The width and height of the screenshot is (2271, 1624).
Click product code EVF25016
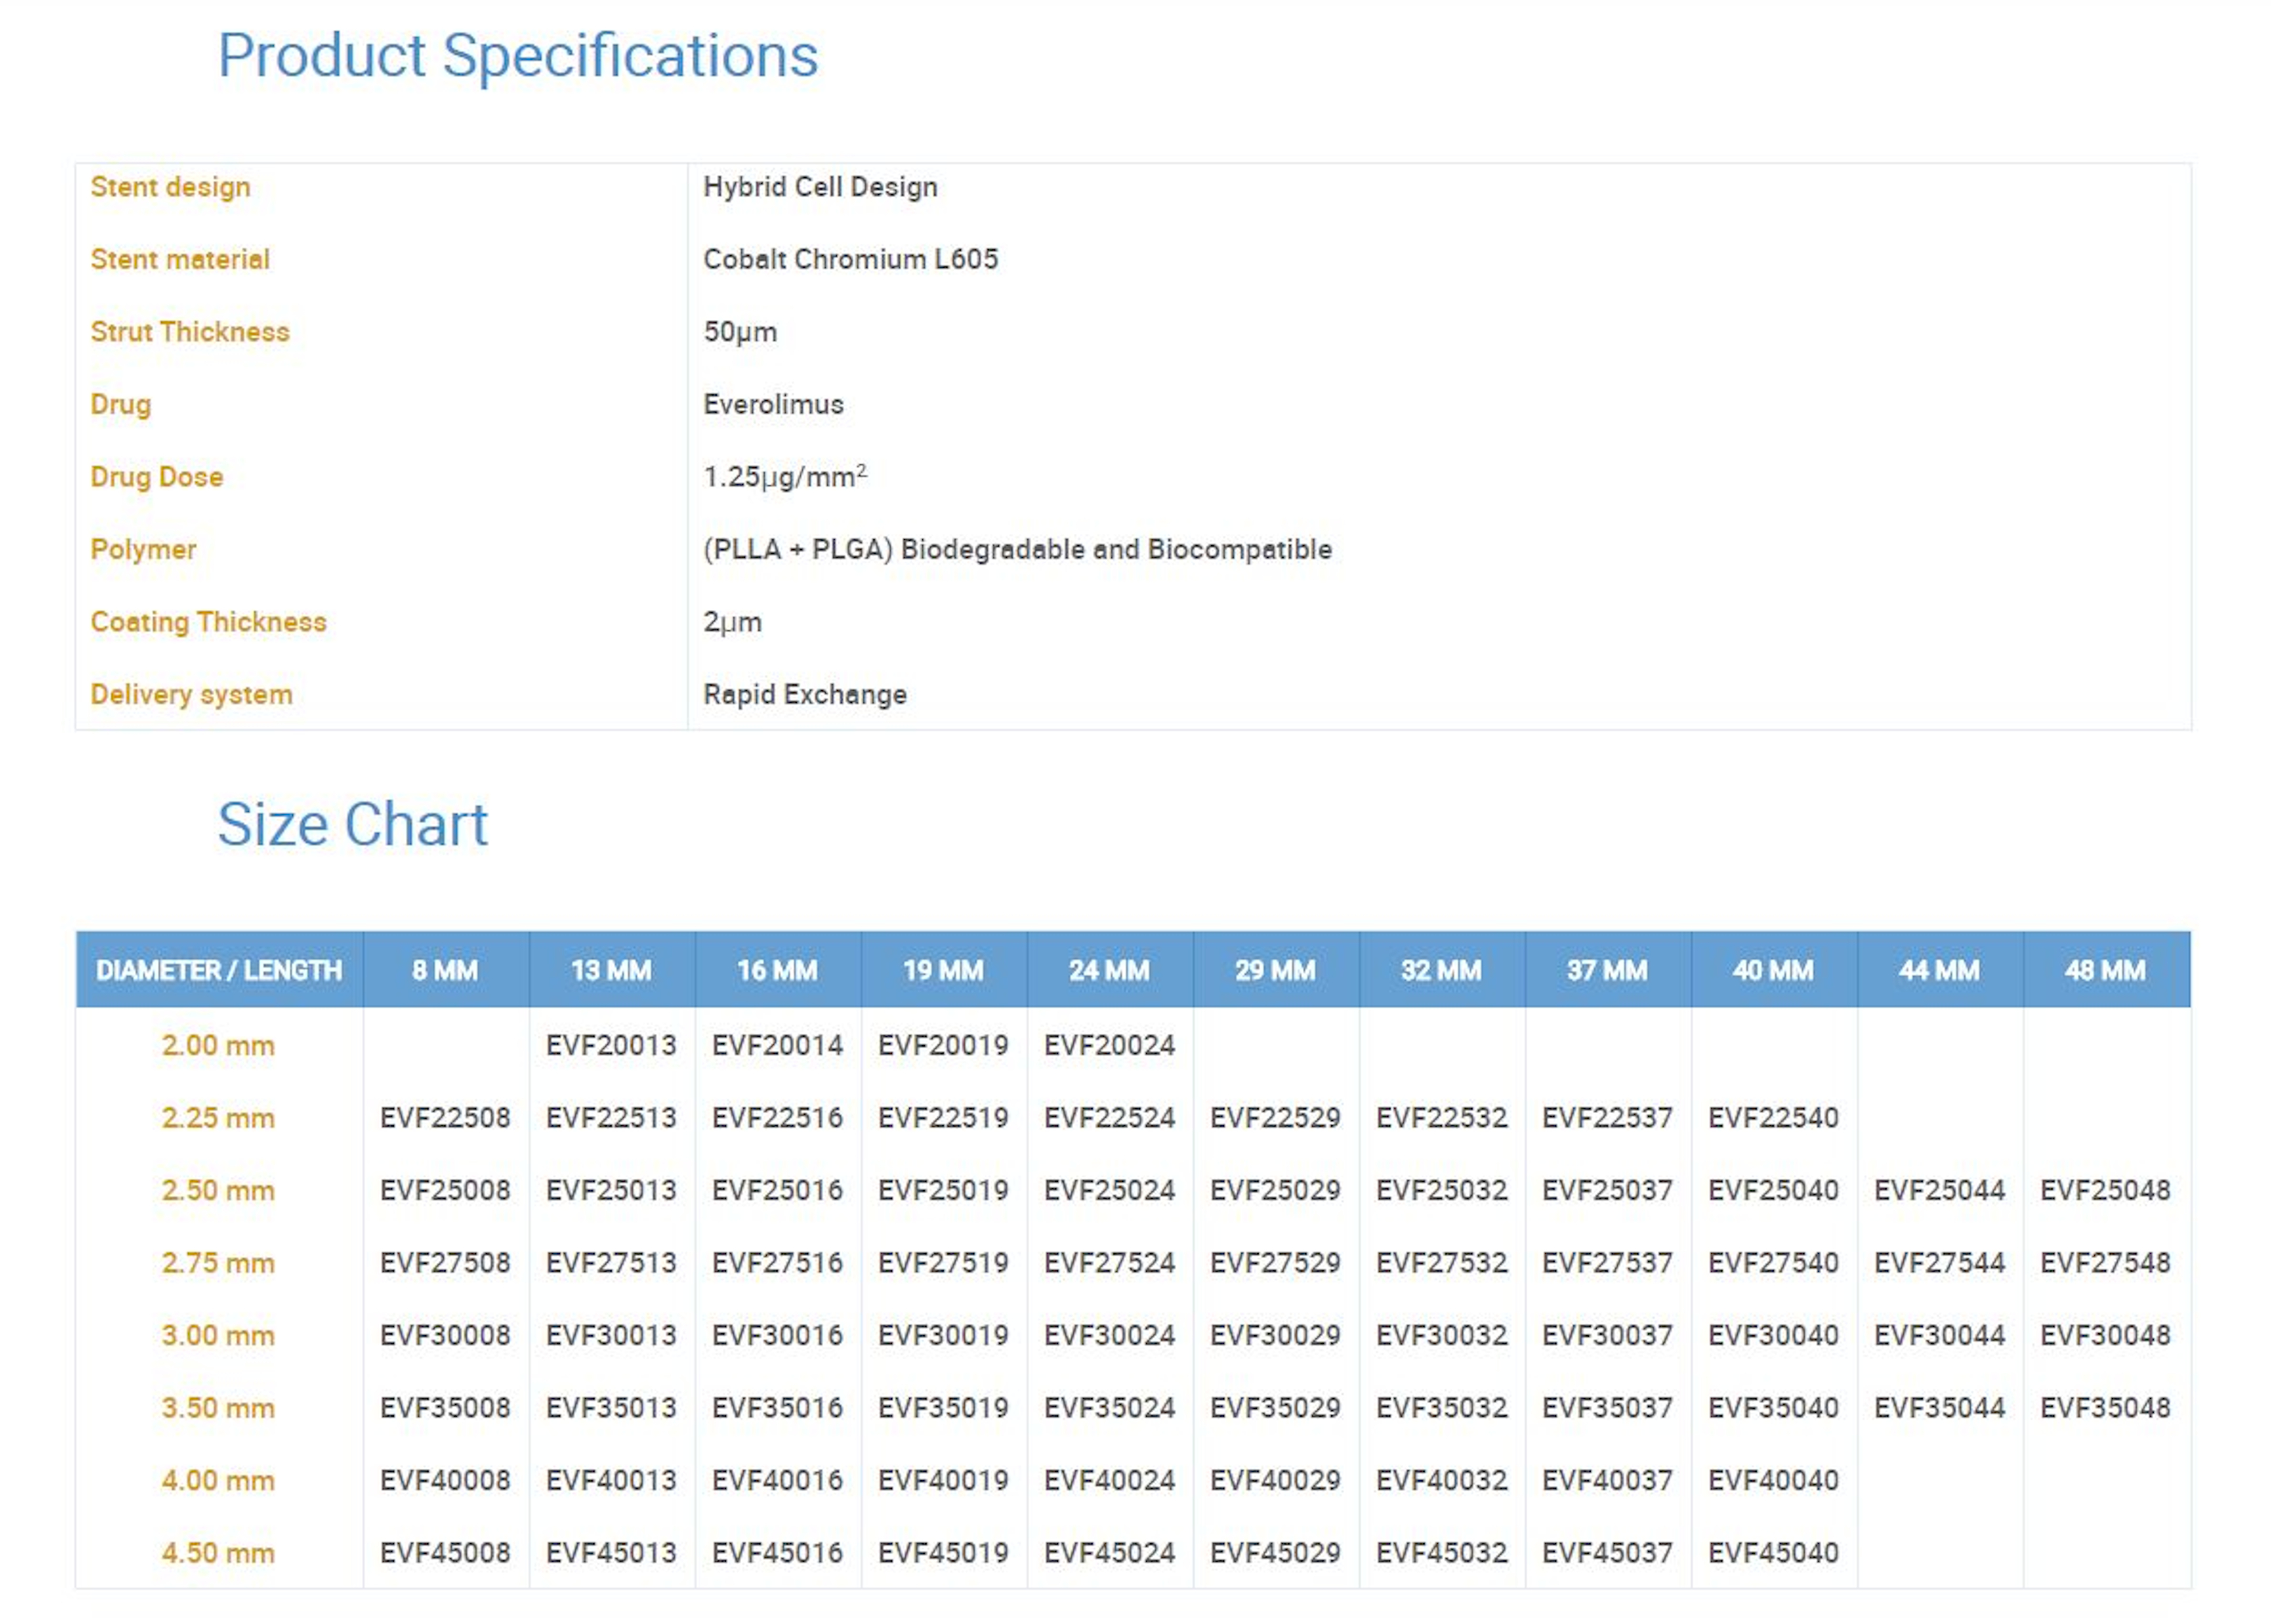(x=777, y=1190)
